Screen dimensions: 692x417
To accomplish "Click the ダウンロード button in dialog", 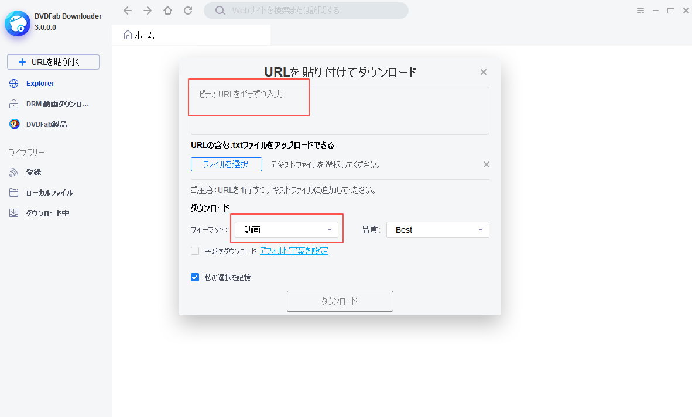I will [340, 301].
